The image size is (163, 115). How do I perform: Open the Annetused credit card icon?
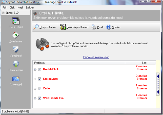pos(16,79)
